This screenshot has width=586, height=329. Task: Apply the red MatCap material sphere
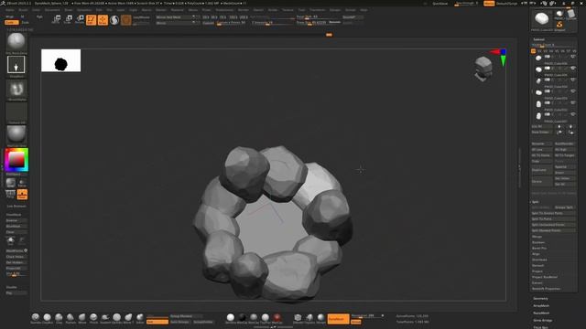277,317
